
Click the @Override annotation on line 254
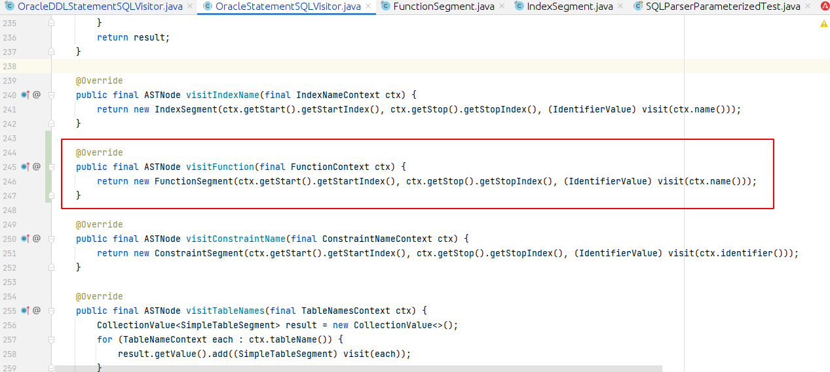[99, 296]
